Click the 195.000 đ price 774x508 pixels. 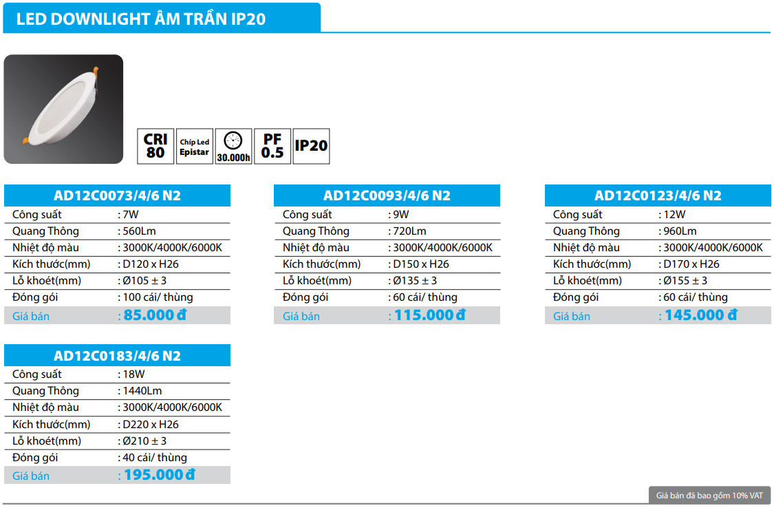[159, 475]
